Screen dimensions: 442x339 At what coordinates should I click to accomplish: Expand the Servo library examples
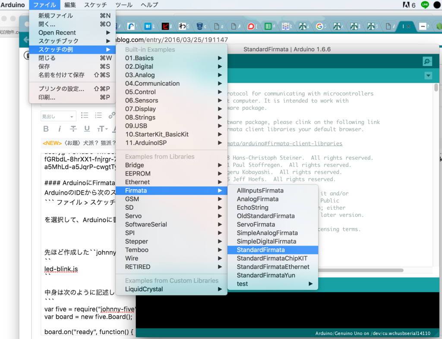coord(171,216)
